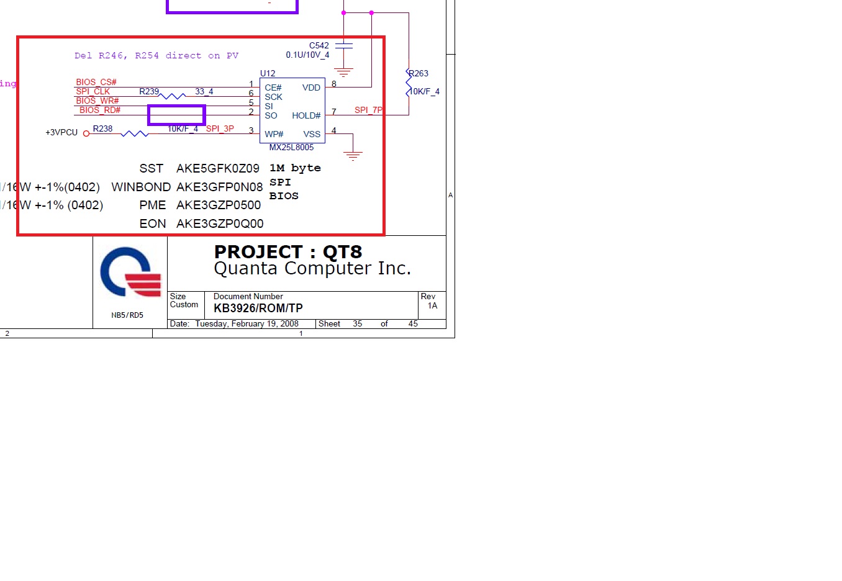Select the VDD pin name
This screenshot has height=581, width=842.
click(311, 88)
